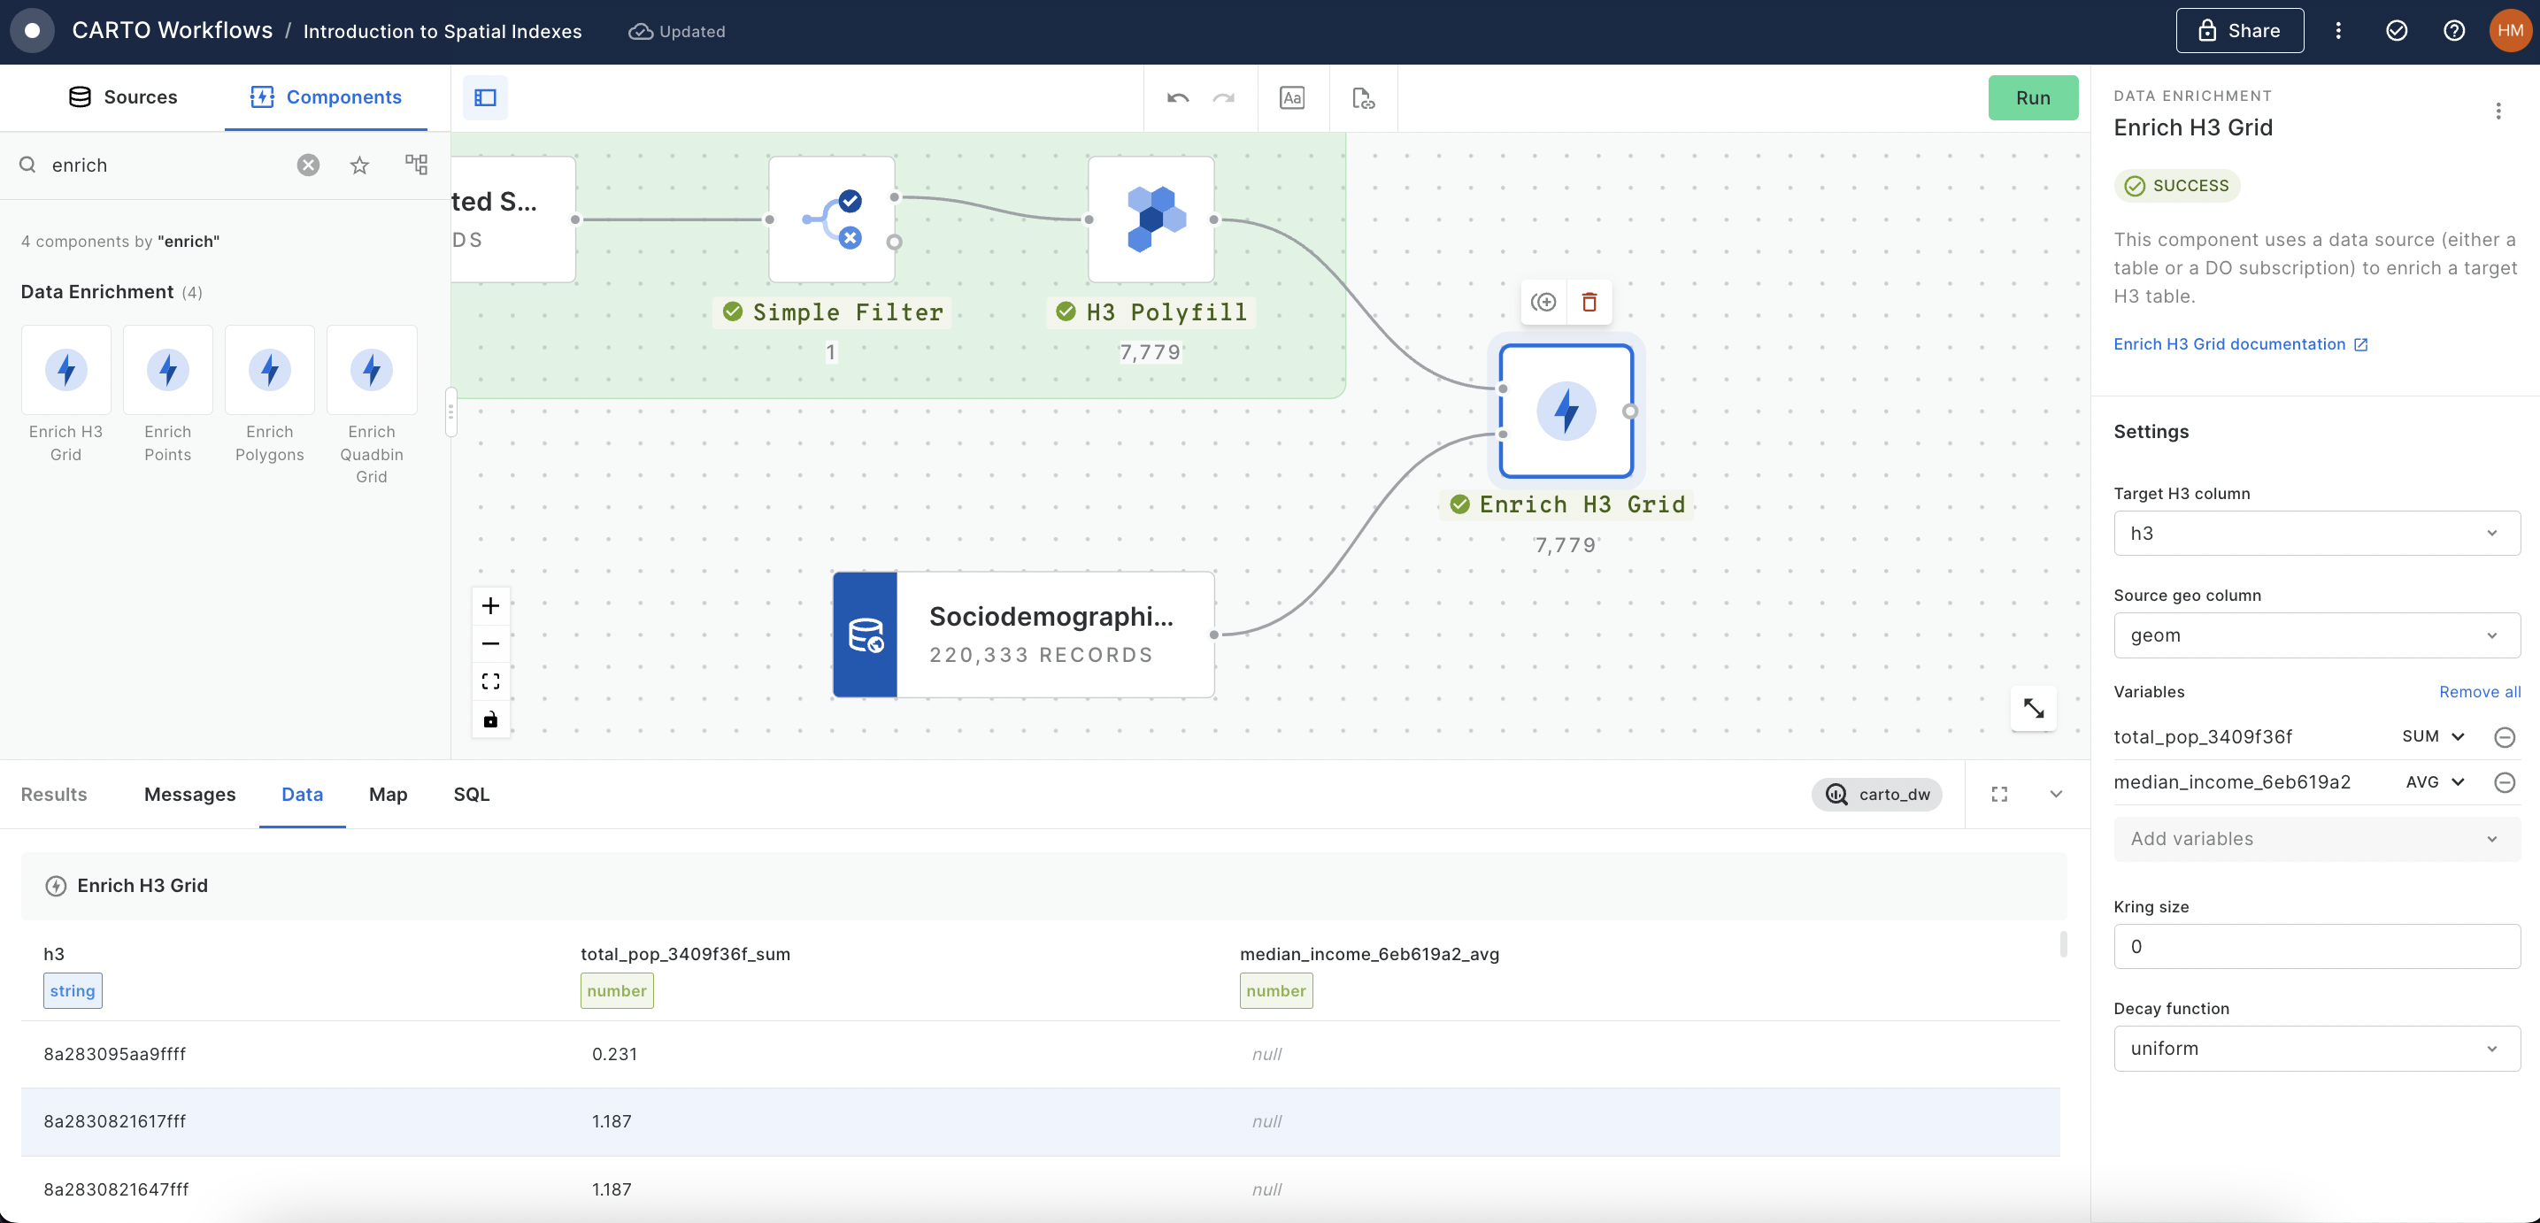This screenshot has width=2540, height=1223.
Task: Run the workflow
Action: click(x=2033, y=97)
